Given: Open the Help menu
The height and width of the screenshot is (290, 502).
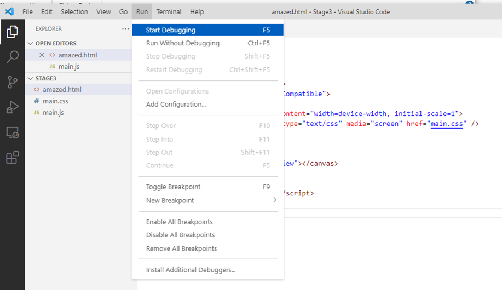Looking at the screenshot, I should point(197,12).
